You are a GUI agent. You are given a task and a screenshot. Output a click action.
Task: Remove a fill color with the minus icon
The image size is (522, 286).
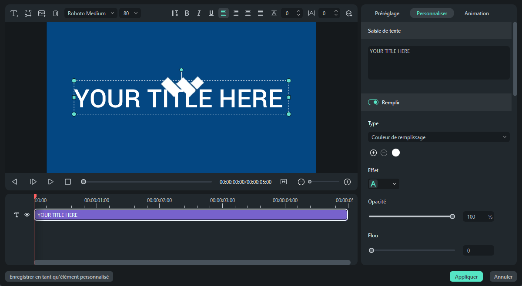[384, 153]
